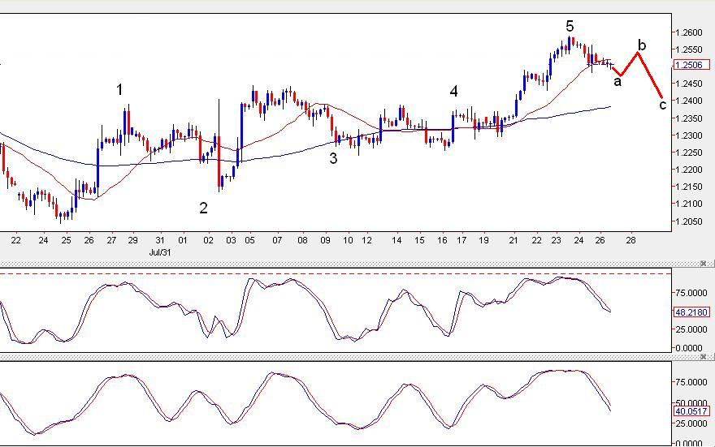Click date label 21 on time axis
Screen dimensions: 715x447
point(513,240)
